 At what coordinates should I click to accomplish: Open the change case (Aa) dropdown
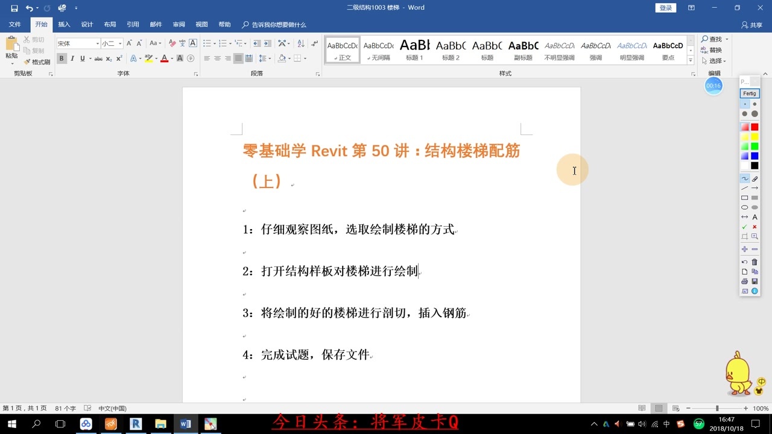156,43
